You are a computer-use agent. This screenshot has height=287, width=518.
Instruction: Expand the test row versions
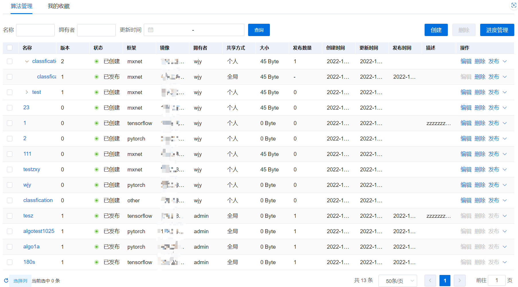(27, 92)
